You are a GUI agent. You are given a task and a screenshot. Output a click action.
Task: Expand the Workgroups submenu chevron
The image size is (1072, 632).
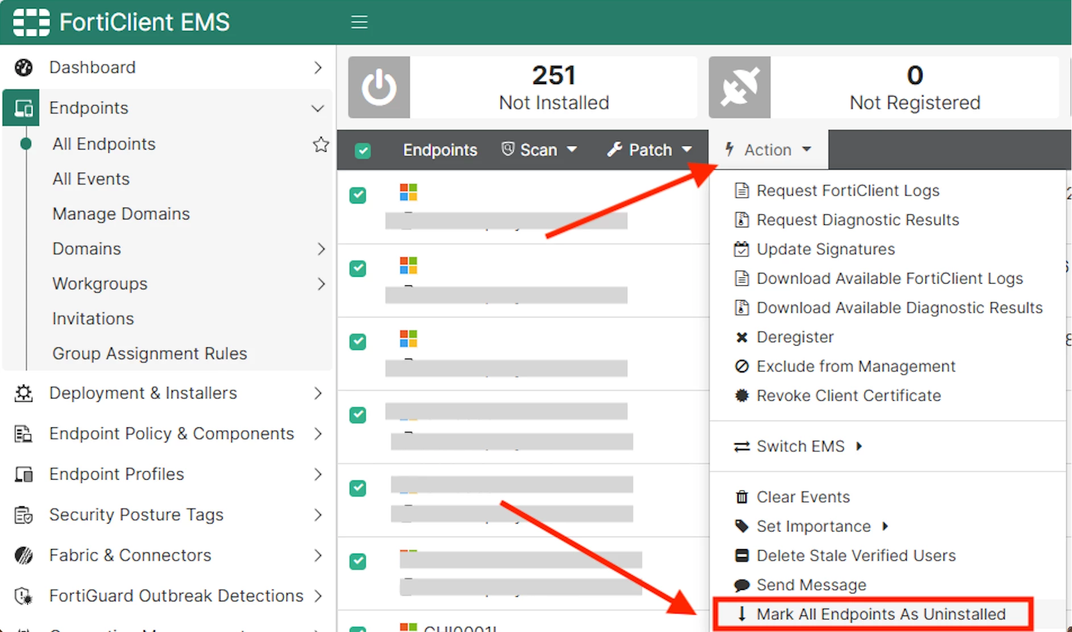(321, 284)
